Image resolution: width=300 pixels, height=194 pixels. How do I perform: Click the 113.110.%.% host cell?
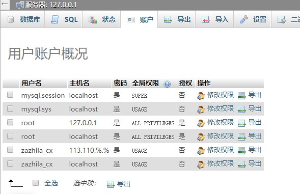(89, 150)
